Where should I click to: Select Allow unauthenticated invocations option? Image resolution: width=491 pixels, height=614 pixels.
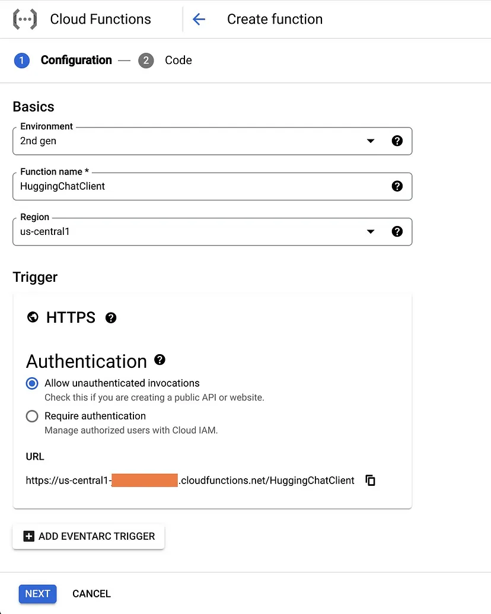point(32,383)
